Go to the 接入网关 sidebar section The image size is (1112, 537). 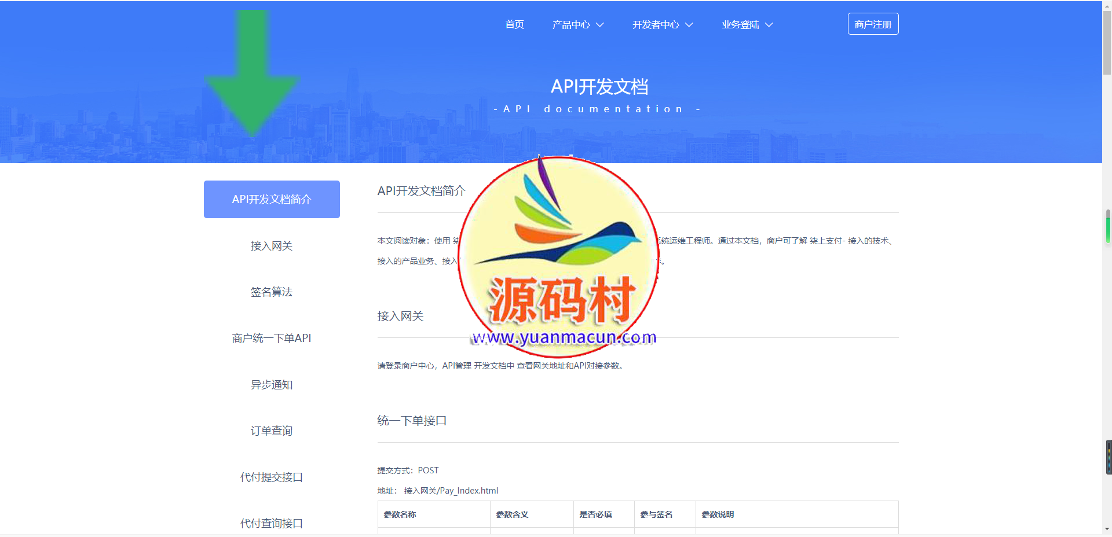pyautogui.click(x=272, y=246)
